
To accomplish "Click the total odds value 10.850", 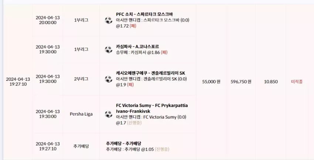I will pos(271,82).
